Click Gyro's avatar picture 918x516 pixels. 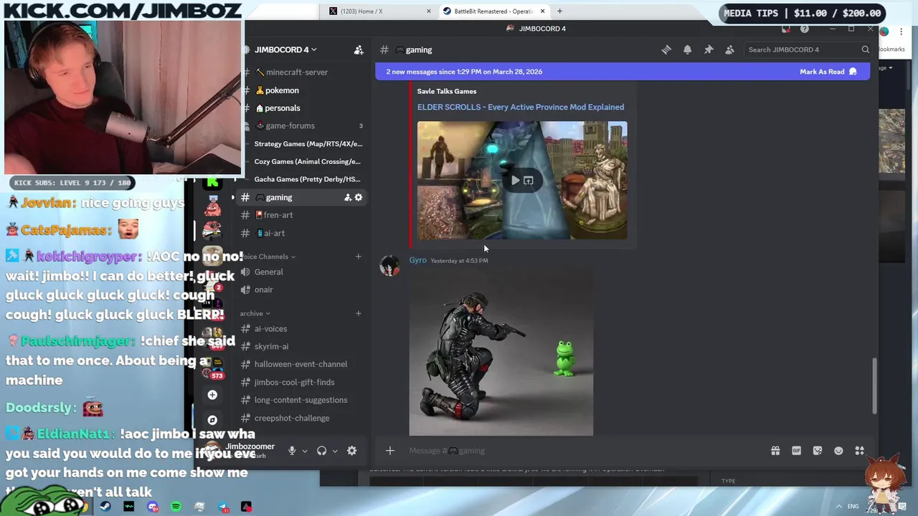389,266
